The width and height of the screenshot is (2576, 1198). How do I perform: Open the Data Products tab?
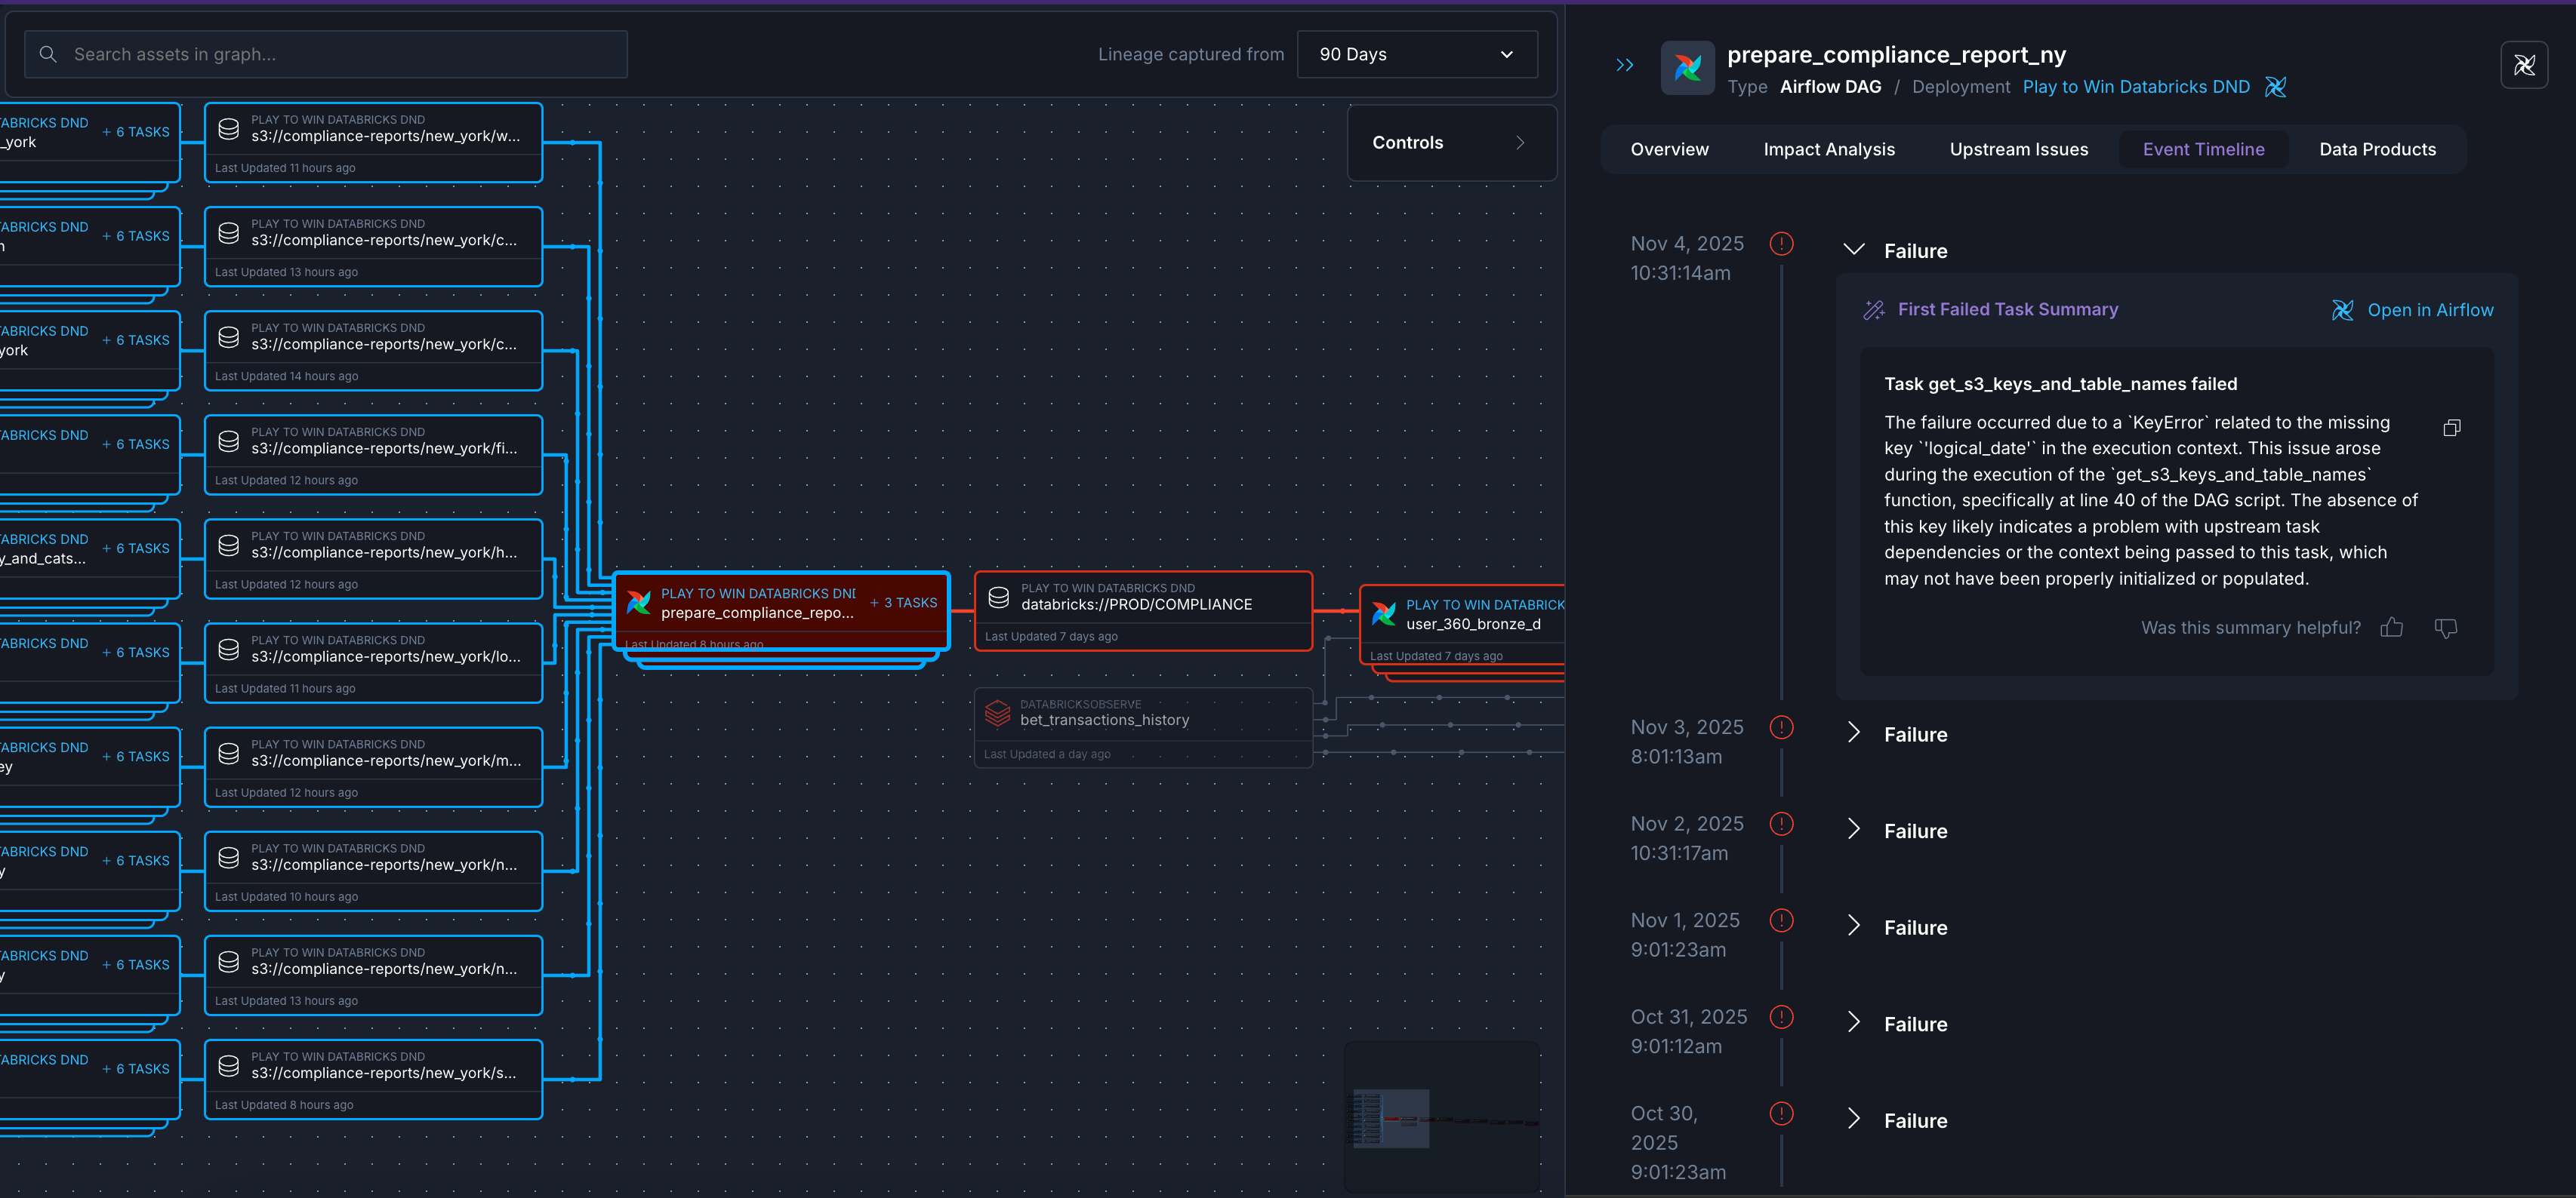pyautogui.click(x=2378, y=149)
